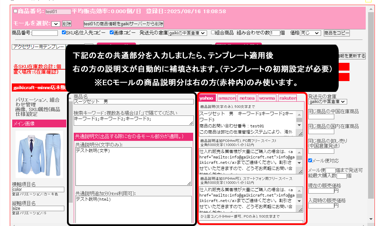The image size is (384, 226).
Task: Click test01の商品情報をgaikiサーバーから削除 button
Action: coord(123,24)
